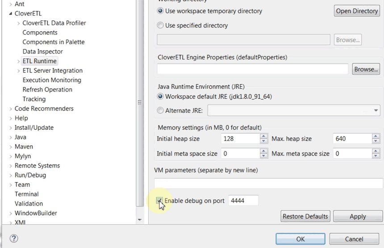Expand the WindowBuilder node
Image resolution: width=384 pixels, height=248 pixels.
click(11, 214)
